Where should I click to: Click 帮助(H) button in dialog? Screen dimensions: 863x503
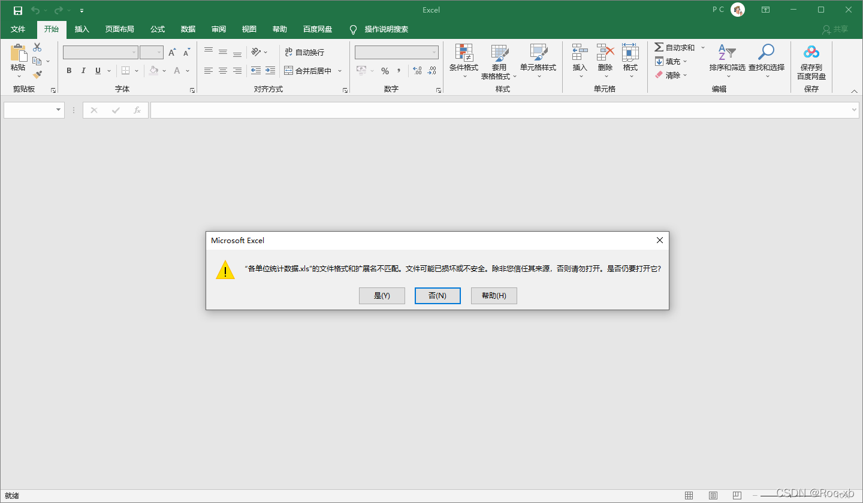pyautogui.click(x=494, y=296)
